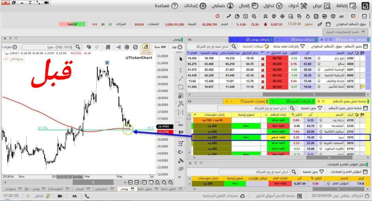The height and width of the screenshot is (201, 372).
Task: Open chart options خيارات gear
Action: pos(10,47)
